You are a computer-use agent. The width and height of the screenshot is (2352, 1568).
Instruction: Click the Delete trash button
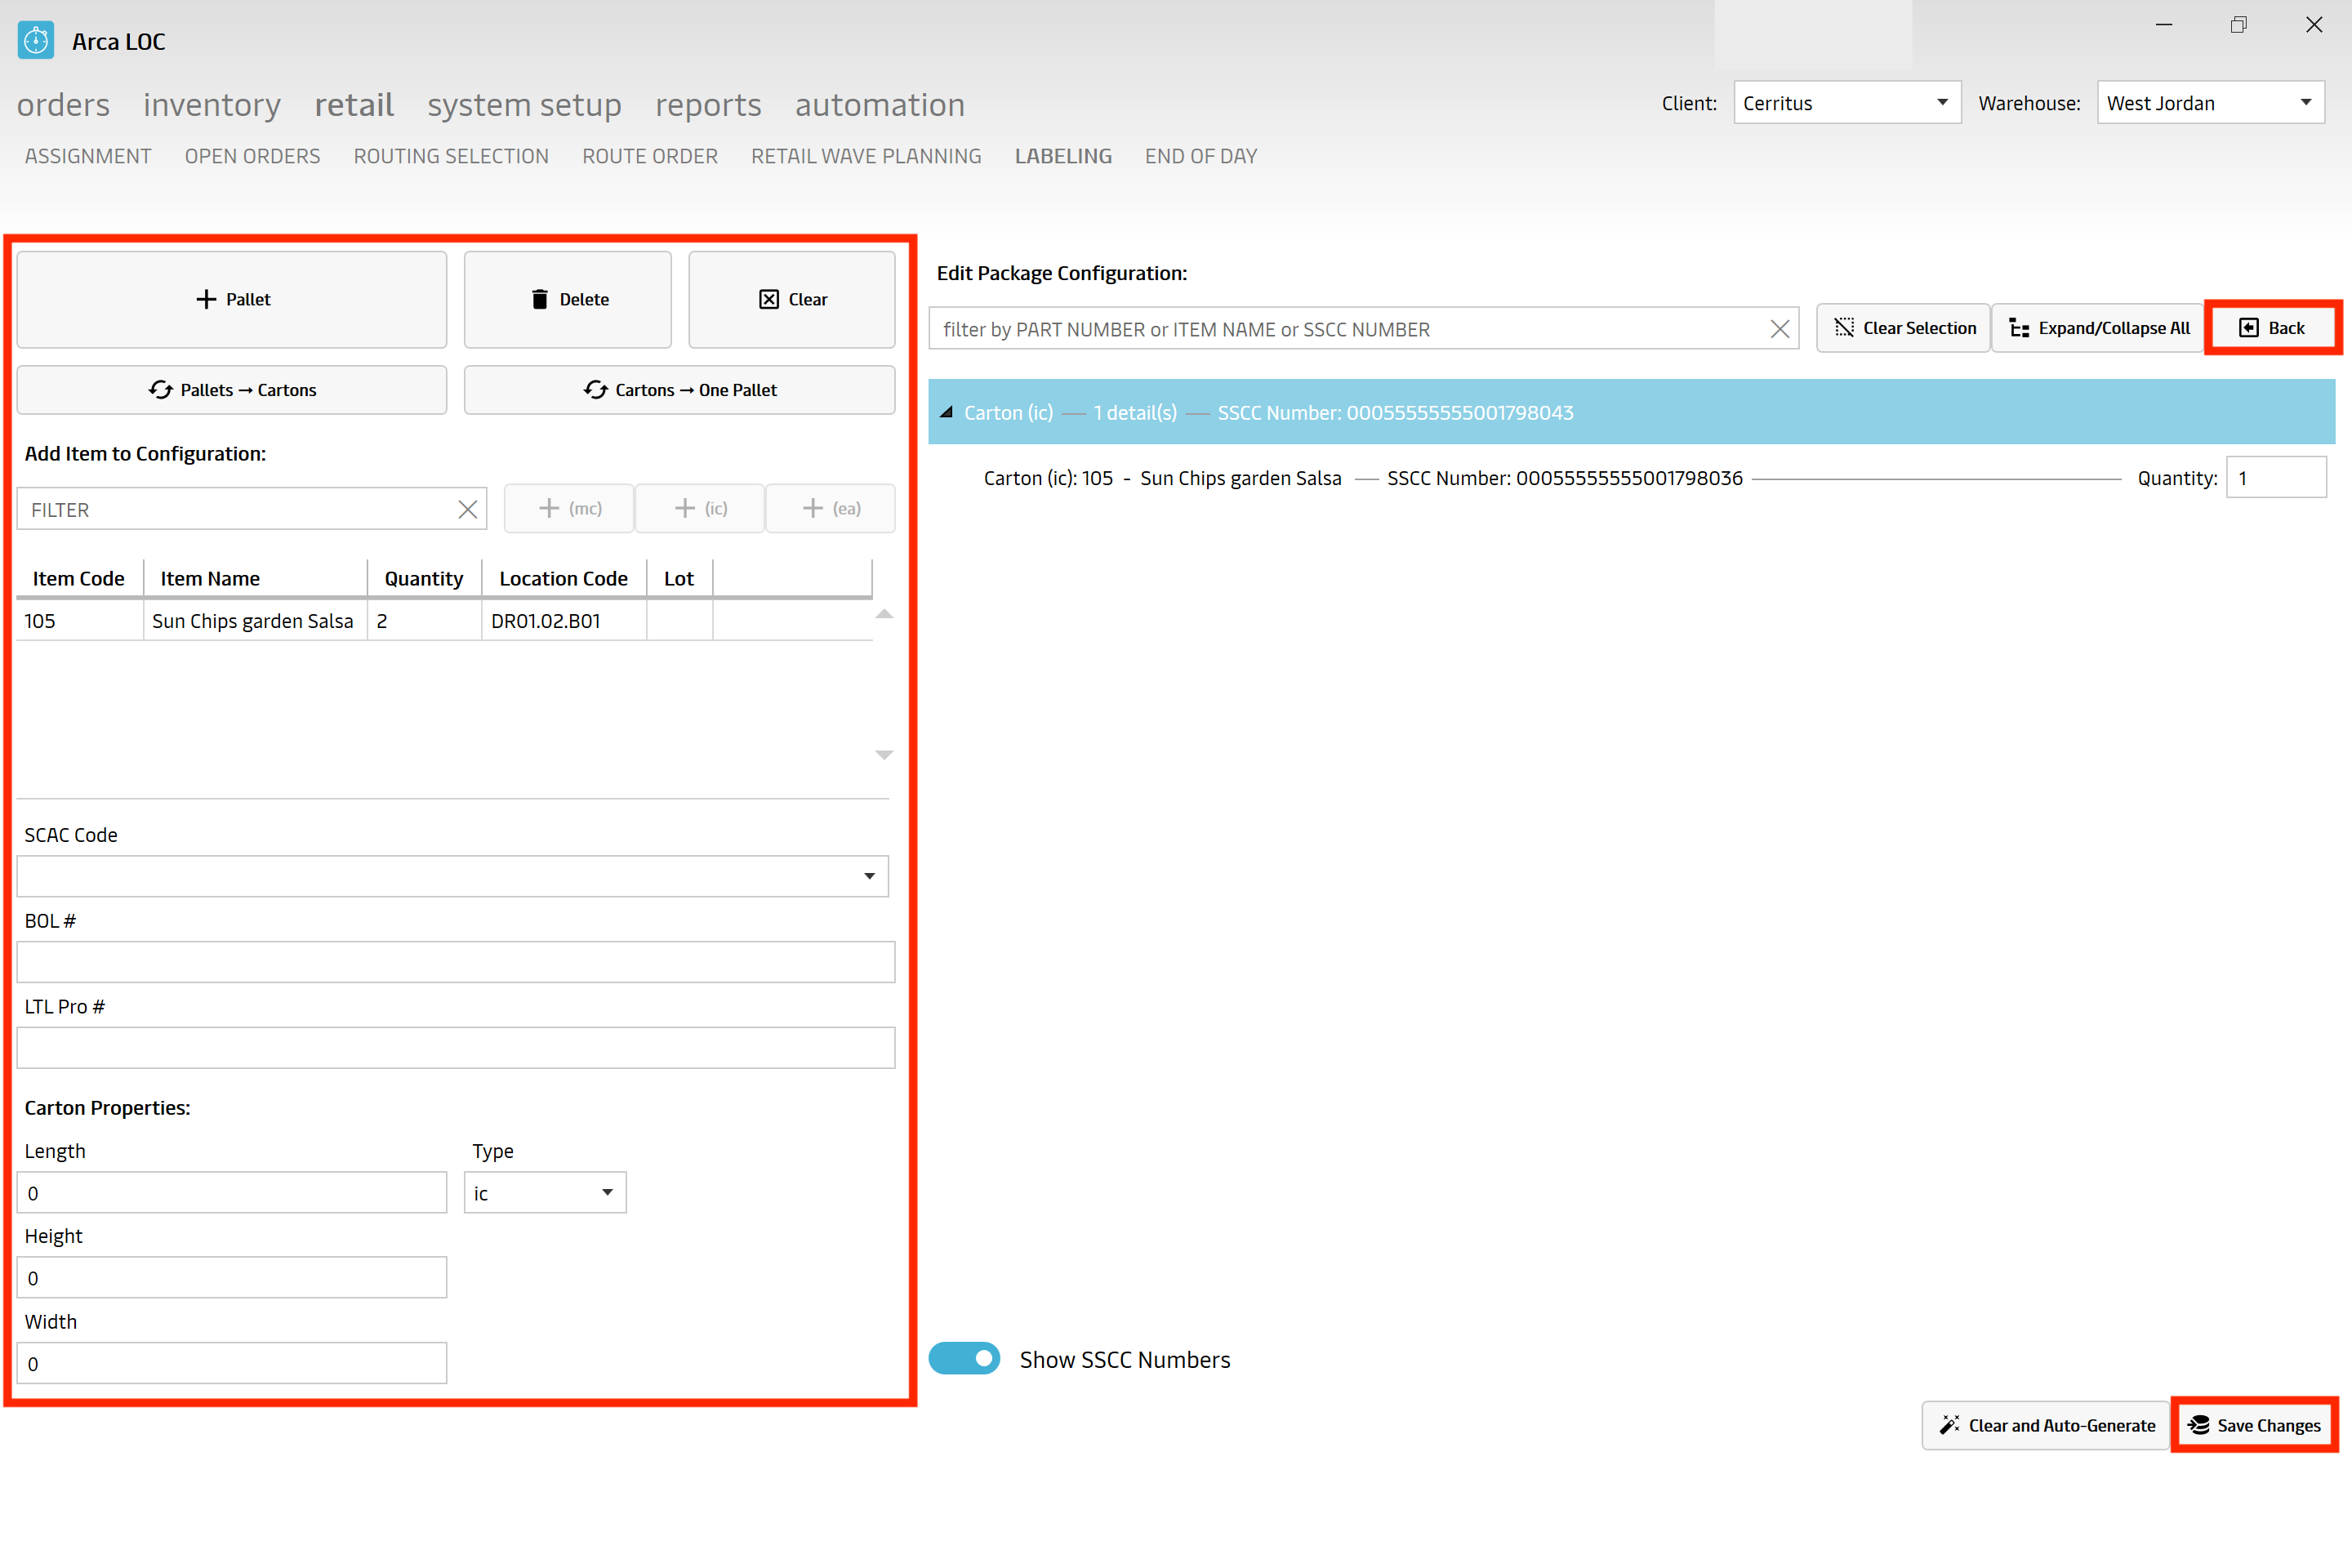(x=568, y=299)
